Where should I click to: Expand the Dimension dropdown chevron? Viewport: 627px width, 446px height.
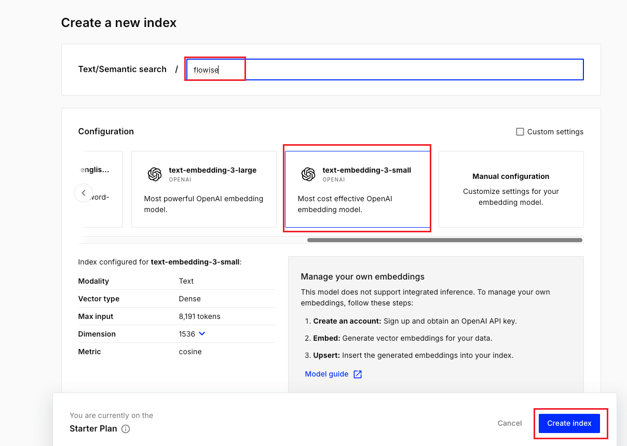tap(202, 333)
